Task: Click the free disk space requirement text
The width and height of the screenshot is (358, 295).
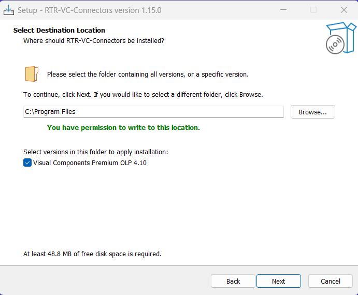Action: 92,254
